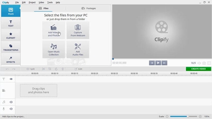Click the preview playhead position marker
This screenshot has width=212, height=119.
point(113,59)
